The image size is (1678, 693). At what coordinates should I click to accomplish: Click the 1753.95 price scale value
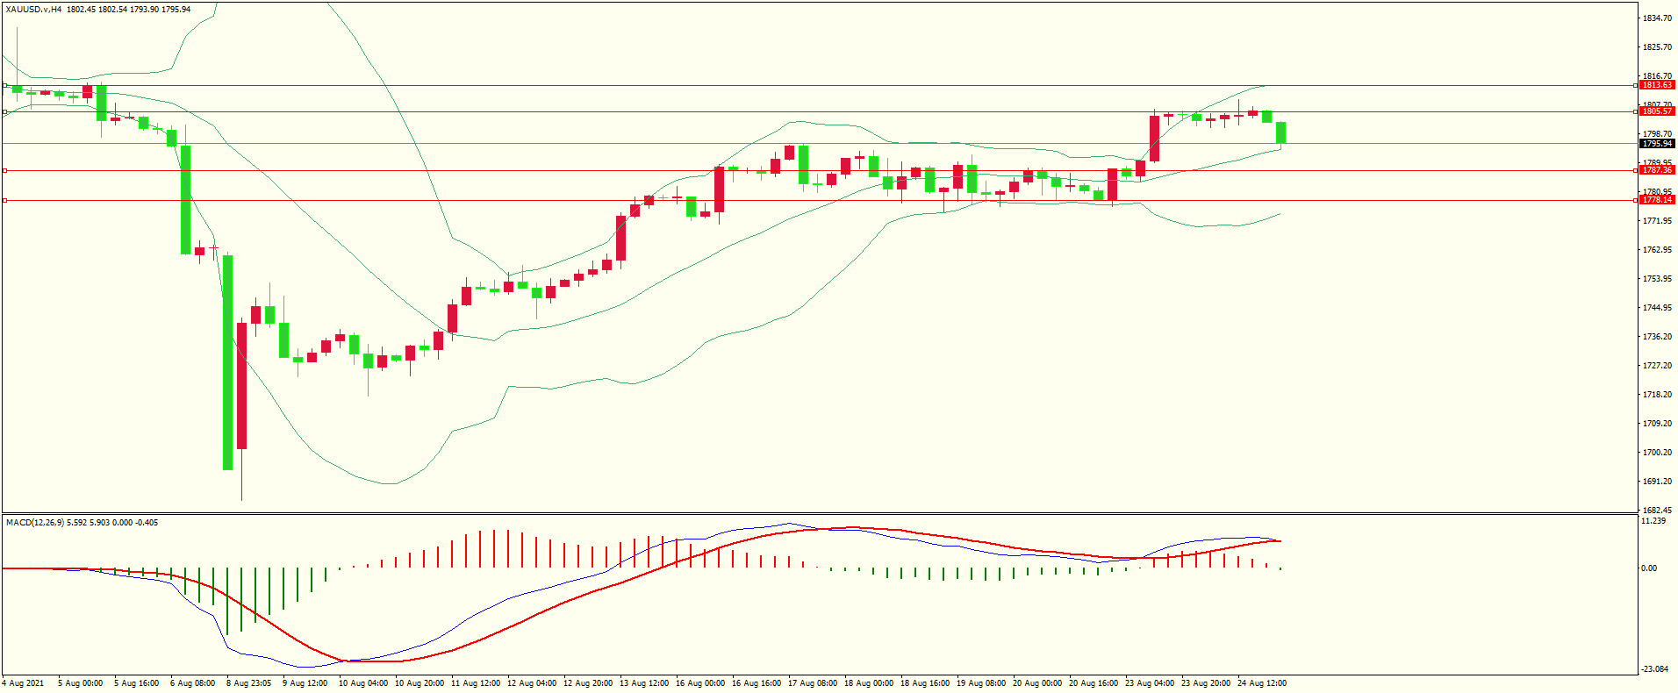pyautogui.click(x=1657, y=279)
